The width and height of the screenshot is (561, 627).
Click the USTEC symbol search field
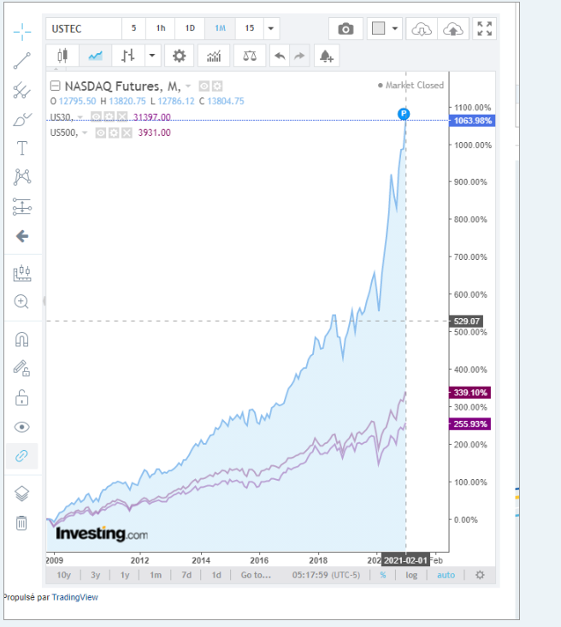[x=84, y=28]
